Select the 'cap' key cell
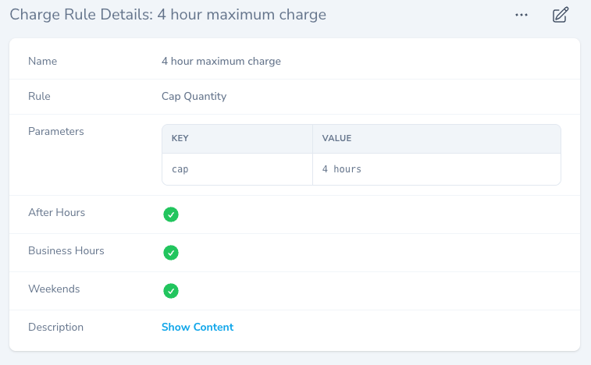Viewport: 591px width, 365px height. 237,169
